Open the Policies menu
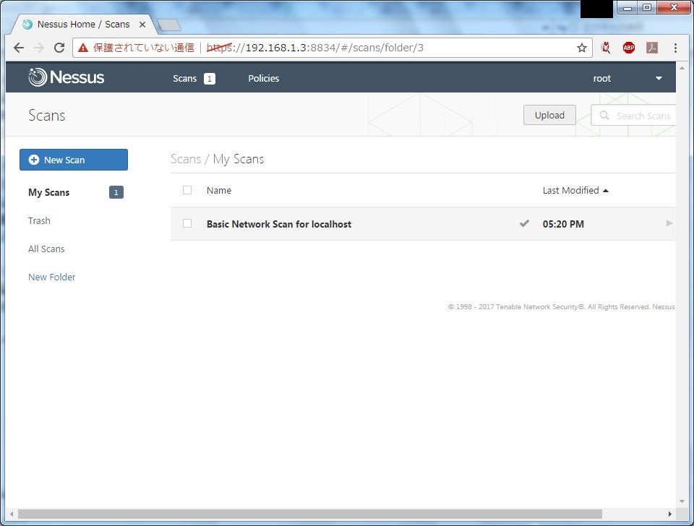Image resolution: width=694 pixels, height=526 pixels. pos(263,78)
